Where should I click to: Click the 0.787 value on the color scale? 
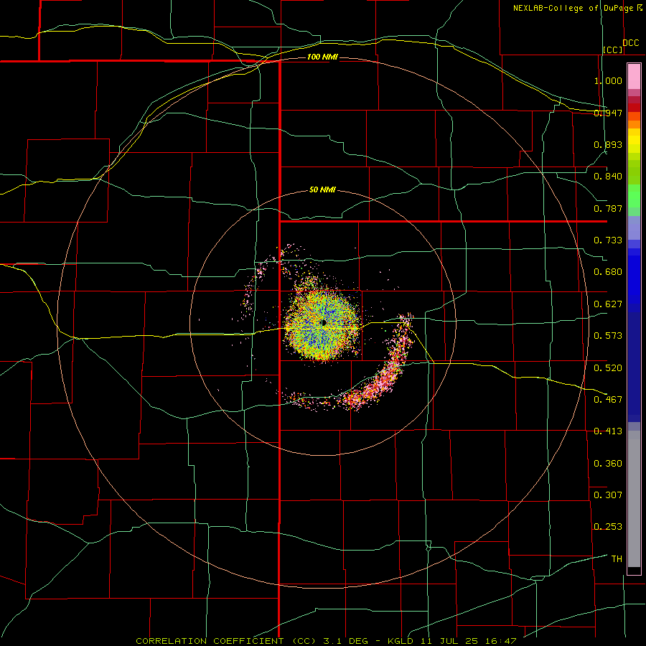coord(608,208)
